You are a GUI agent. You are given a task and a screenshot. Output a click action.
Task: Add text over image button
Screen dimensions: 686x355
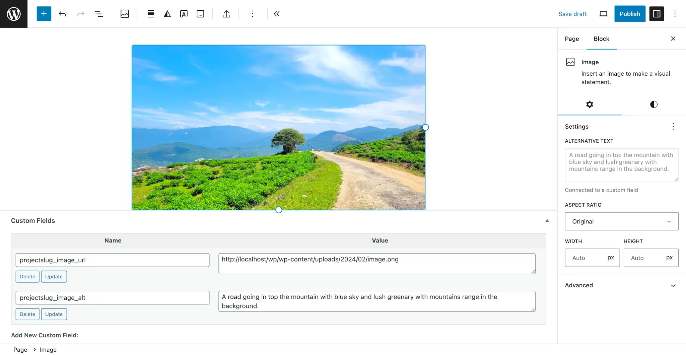[184, 14]
